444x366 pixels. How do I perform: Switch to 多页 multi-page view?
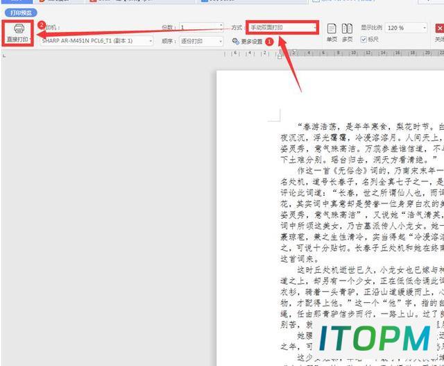(347, 33)
